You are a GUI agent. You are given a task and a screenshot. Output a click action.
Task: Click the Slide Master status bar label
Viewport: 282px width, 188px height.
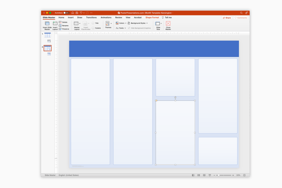pos(50,175)
